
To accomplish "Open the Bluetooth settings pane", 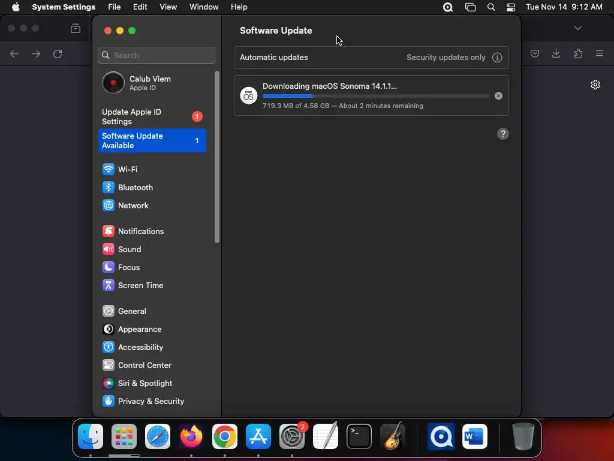I will (x=152, y=187).
